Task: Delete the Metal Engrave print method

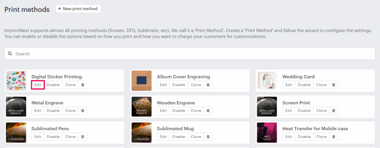Action: click(83, 111)
